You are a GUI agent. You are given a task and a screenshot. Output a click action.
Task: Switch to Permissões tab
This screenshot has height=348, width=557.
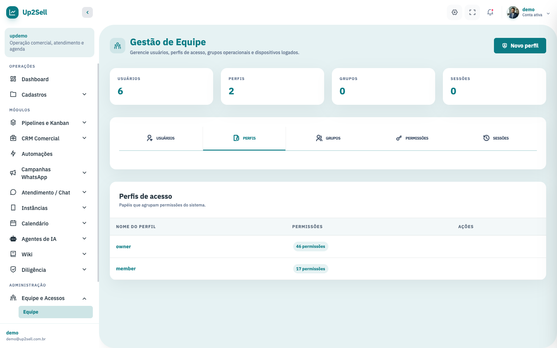(x=412, y=138)
